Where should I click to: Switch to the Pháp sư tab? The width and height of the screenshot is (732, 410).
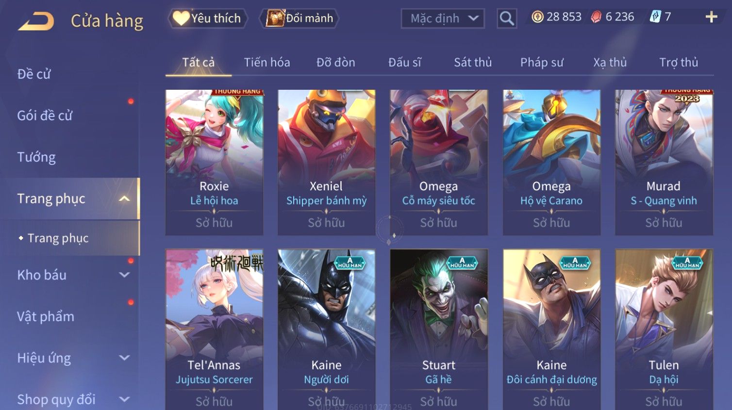pos(542,62)
